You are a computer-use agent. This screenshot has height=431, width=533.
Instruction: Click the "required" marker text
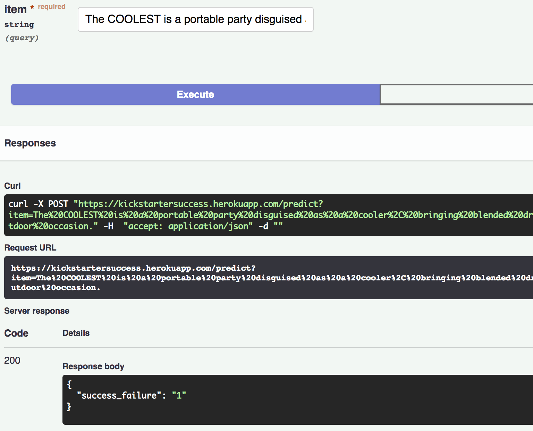(52, 7)
